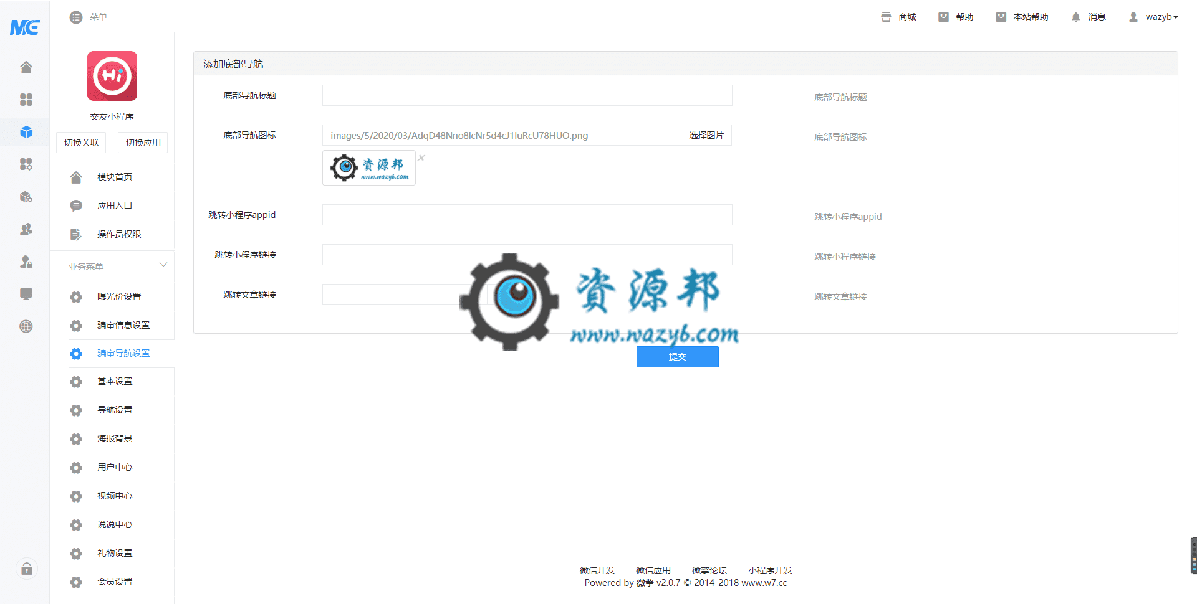Click the gear icon beside 曝光价设置
The width and height of the screenshot is (1197, 604).
[x=76, y=297]
